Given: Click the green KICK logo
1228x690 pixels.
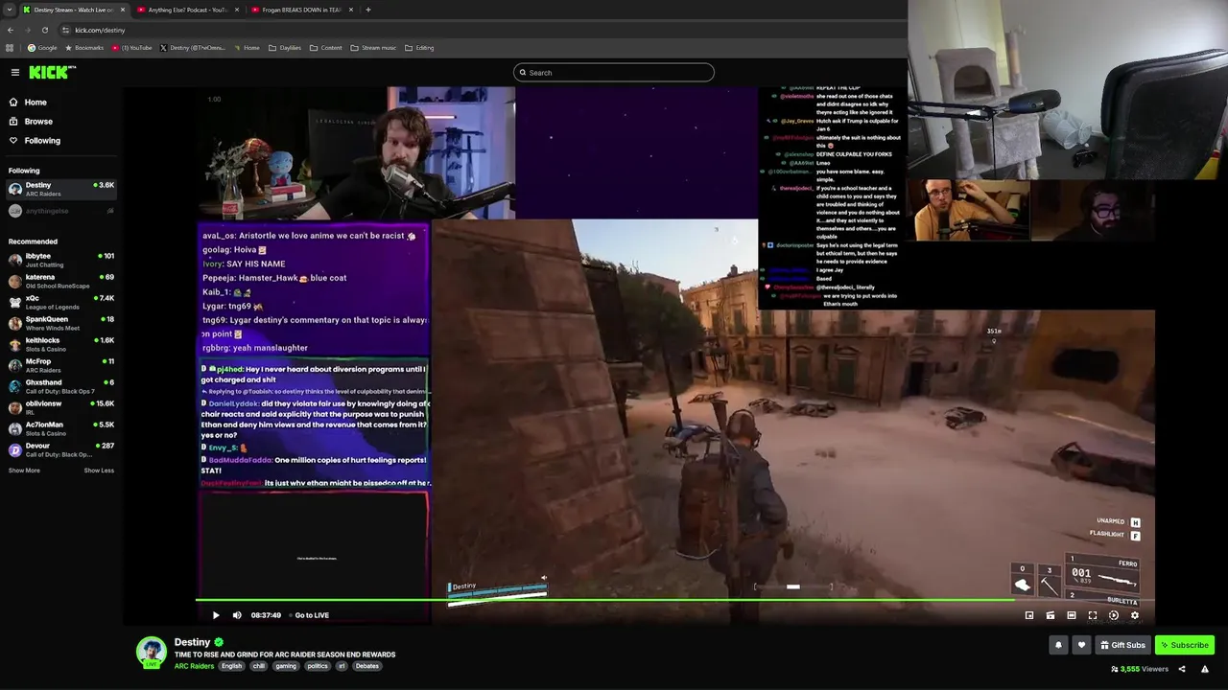Looking at the screenshot, I should [x=52, y=72].
